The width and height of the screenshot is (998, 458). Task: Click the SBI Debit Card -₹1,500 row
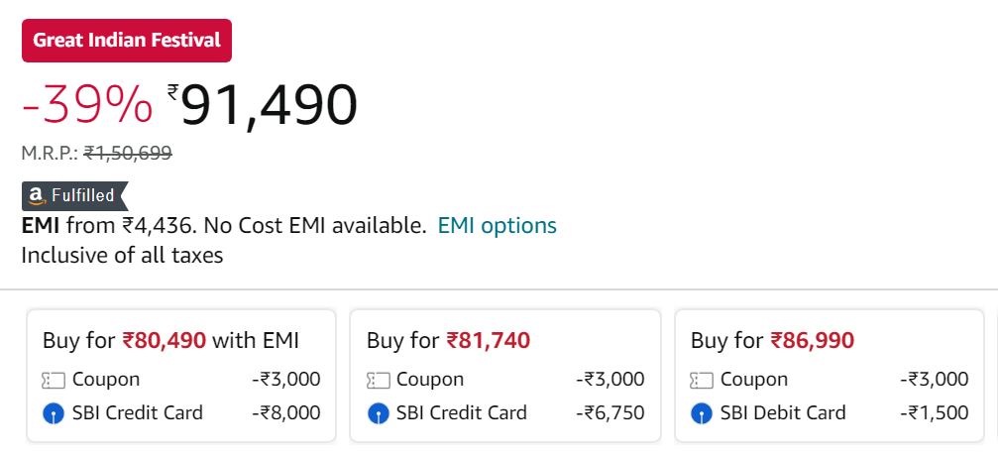tap(830, 412)
